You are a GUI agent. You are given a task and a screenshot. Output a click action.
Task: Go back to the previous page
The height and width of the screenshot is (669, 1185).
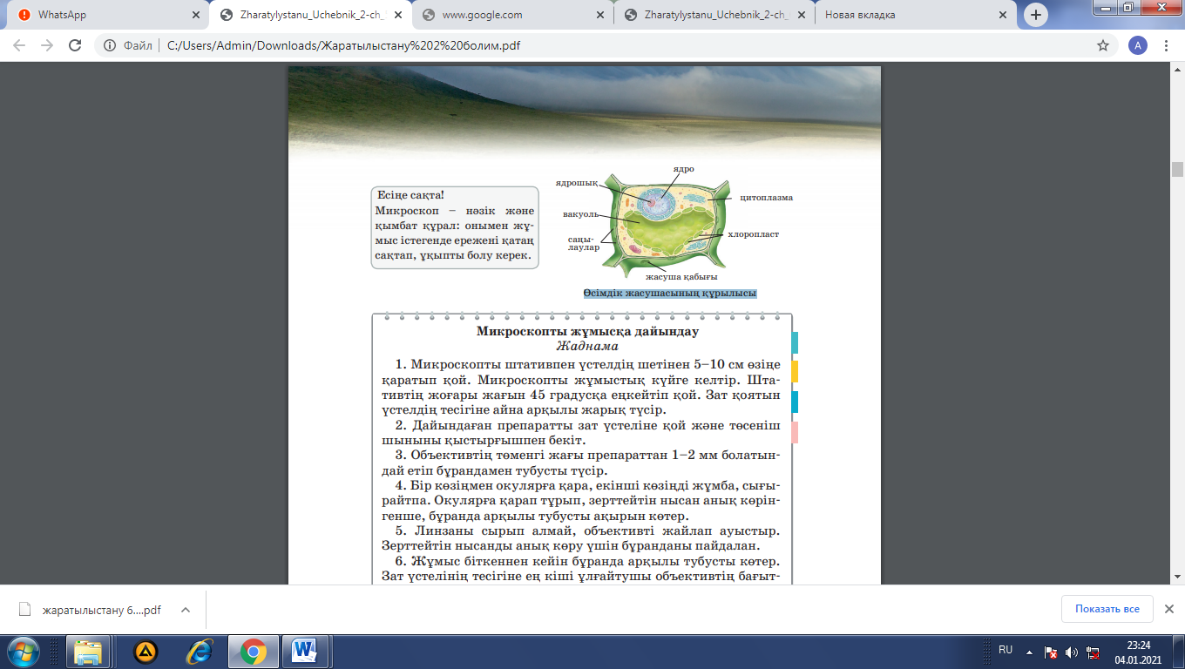[x=19, y=45]
